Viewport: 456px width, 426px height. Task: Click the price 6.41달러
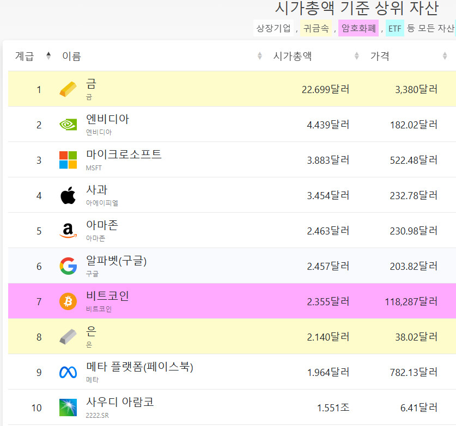419,408
